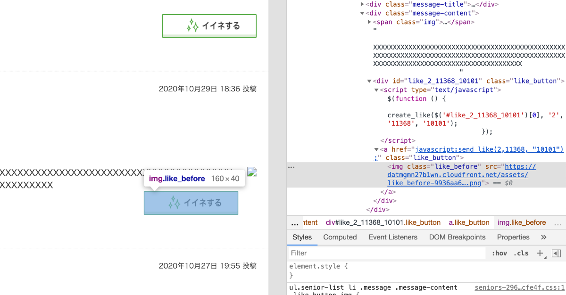Select img.like_before breadcrumb
The image size is (566, 295).
click(522, 222)
